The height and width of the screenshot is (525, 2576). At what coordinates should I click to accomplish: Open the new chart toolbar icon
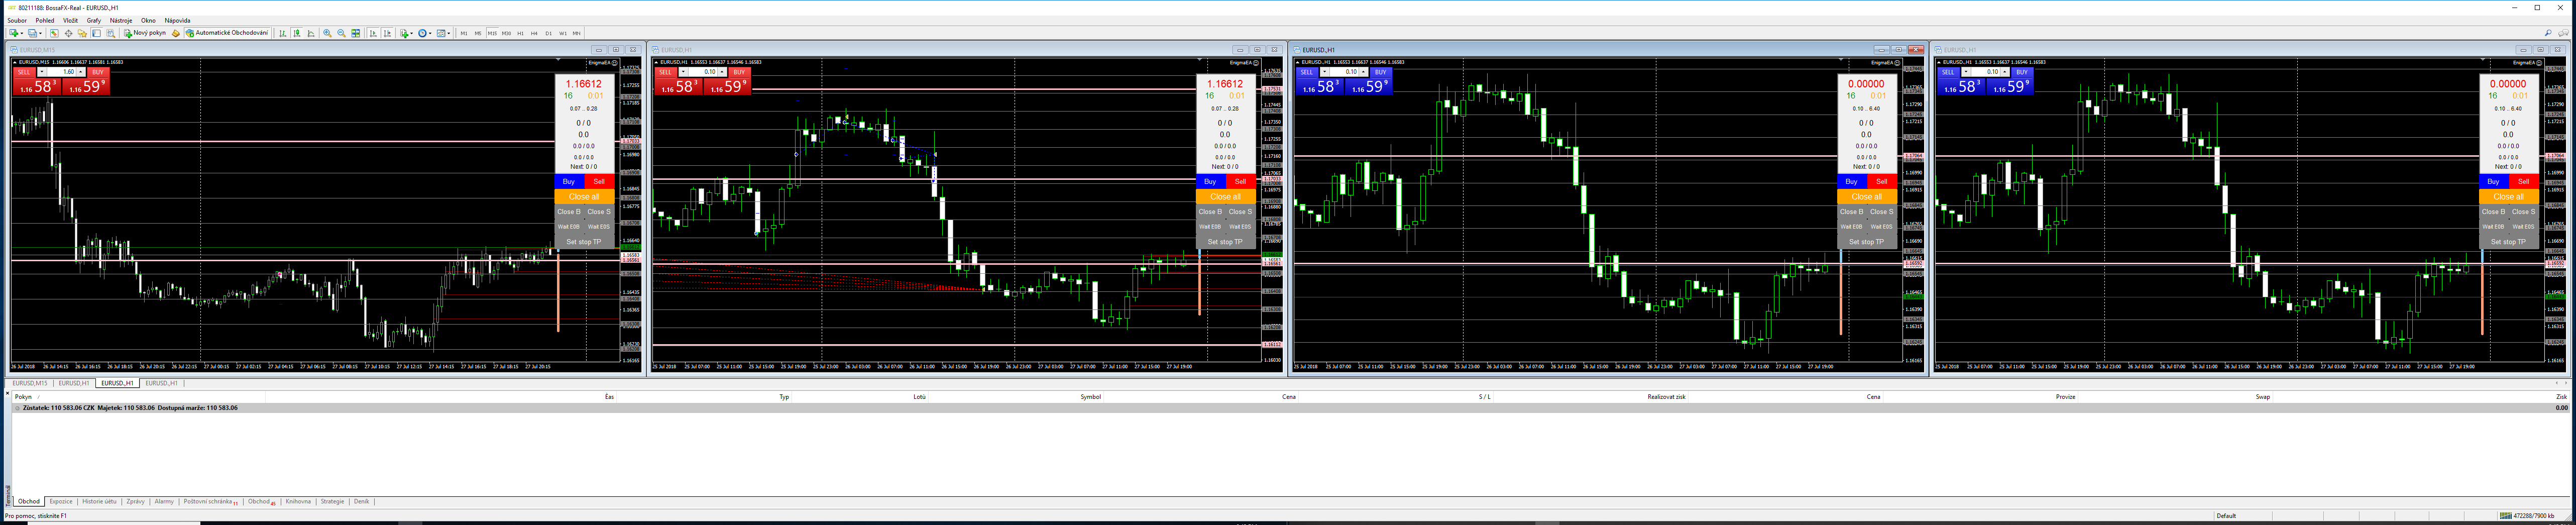pos(14,33)
